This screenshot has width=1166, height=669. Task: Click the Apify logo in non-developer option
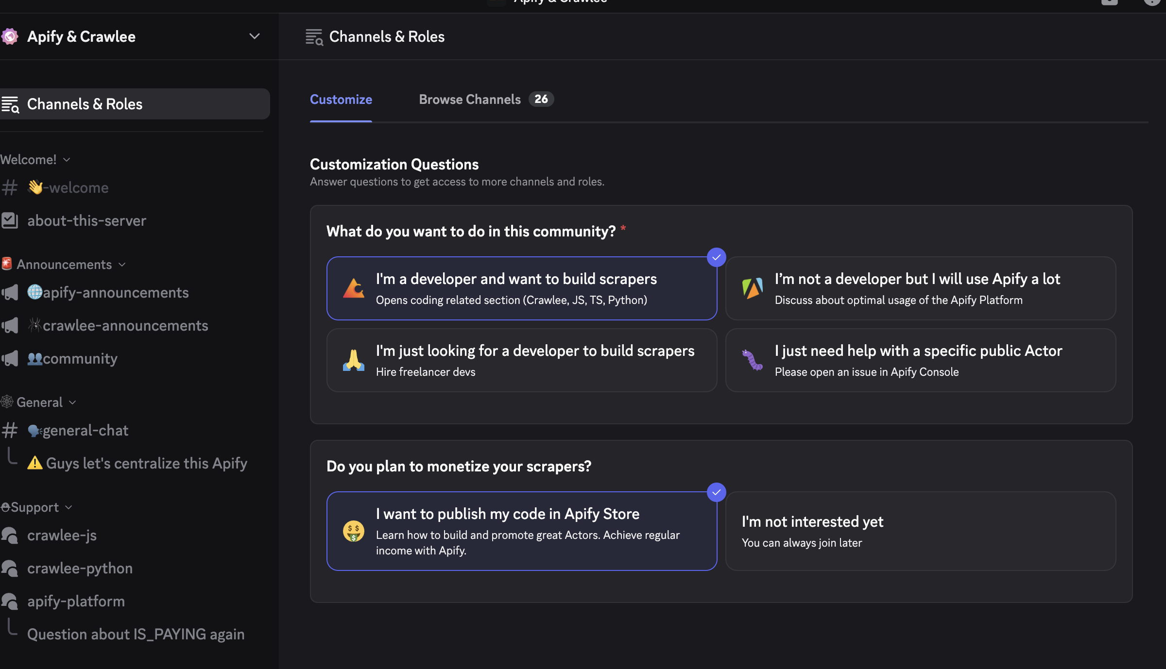click(x=753, y=288)
